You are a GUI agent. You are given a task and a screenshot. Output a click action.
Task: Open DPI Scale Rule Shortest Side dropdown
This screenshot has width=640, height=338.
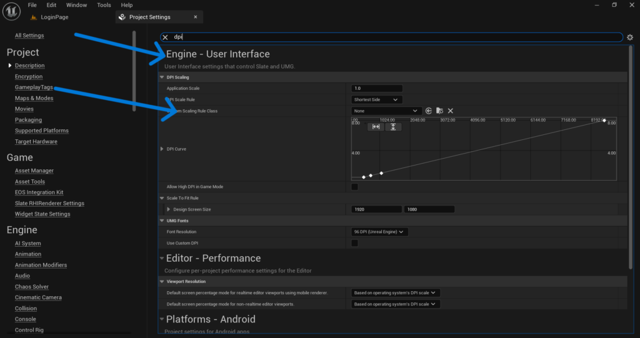point(376,99)
